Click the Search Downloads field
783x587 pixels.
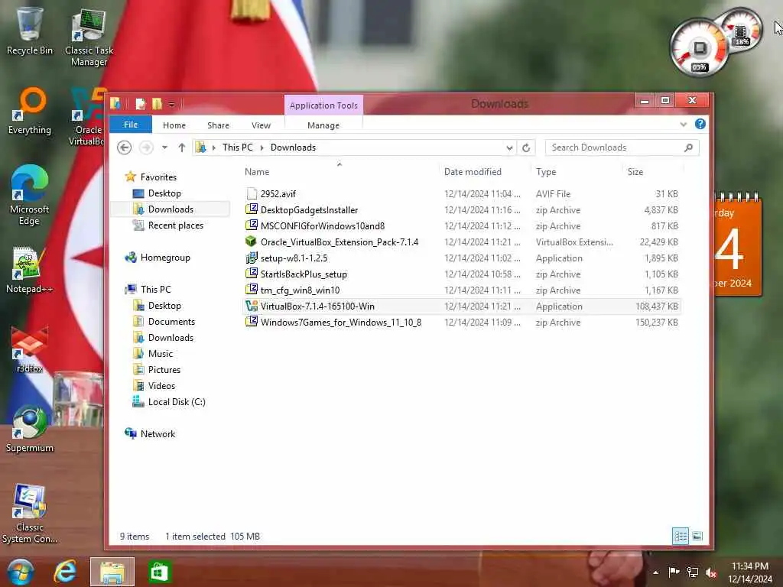tap(622, 148)
